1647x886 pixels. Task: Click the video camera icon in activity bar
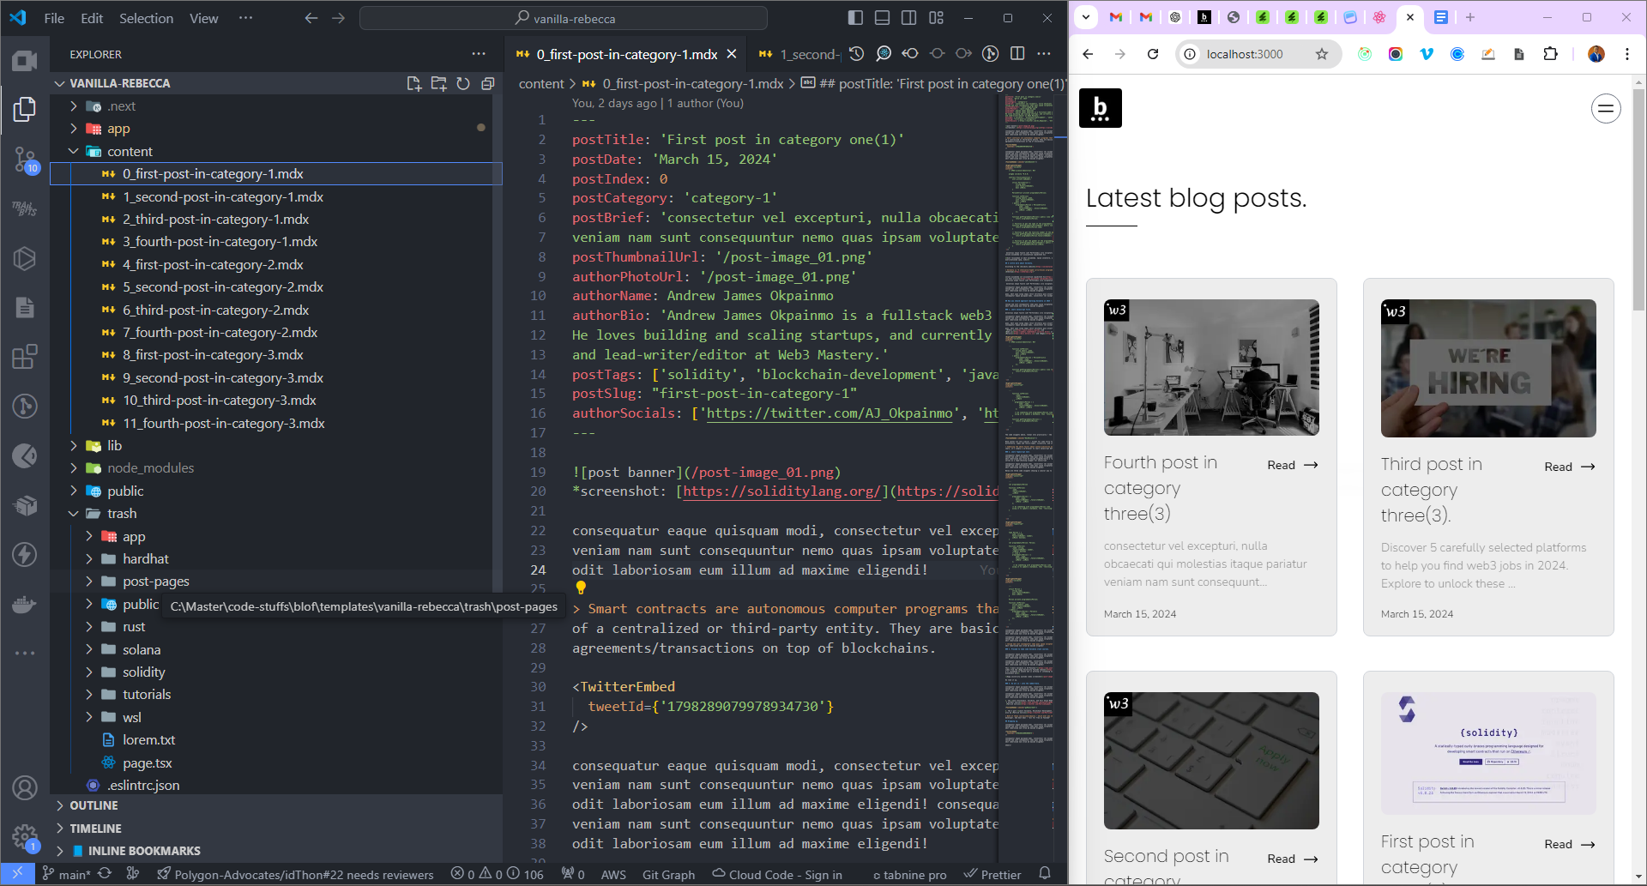tap(25, 60)
